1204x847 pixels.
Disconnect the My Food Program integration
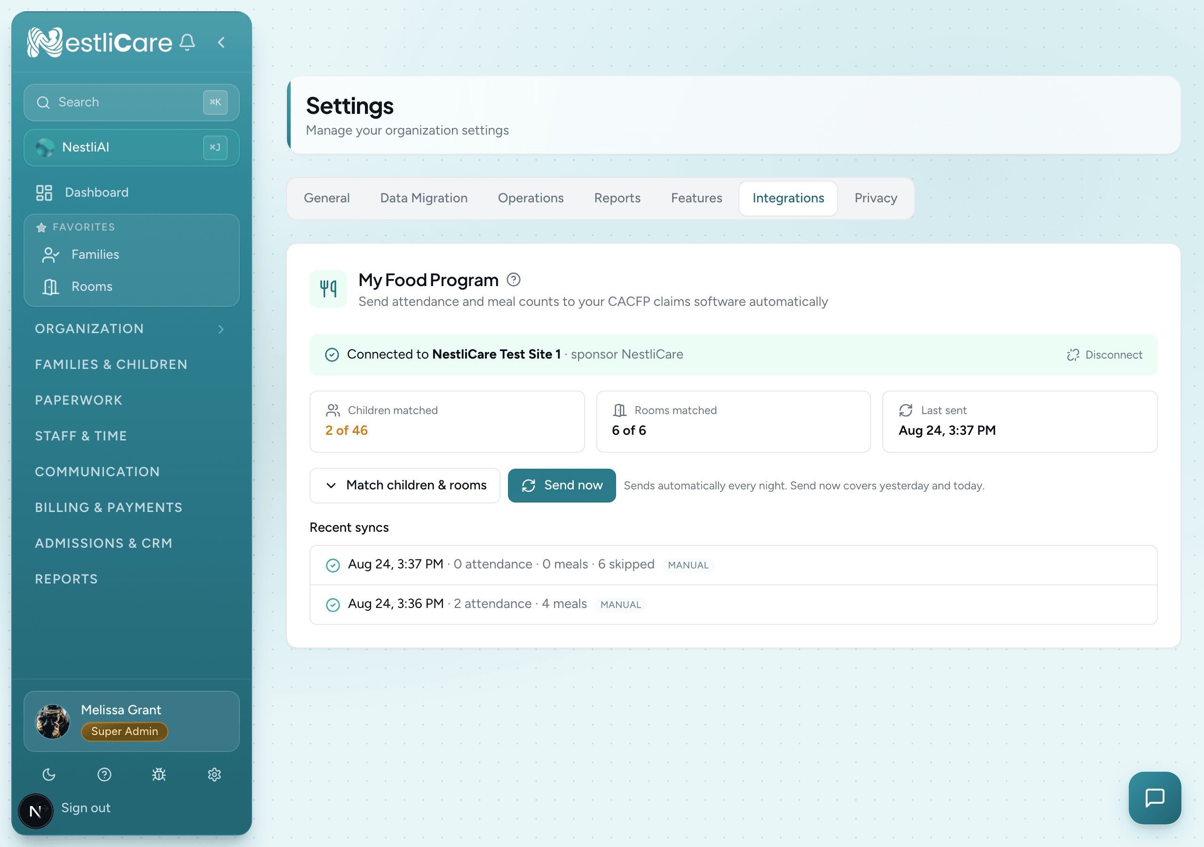(1104, 355)
